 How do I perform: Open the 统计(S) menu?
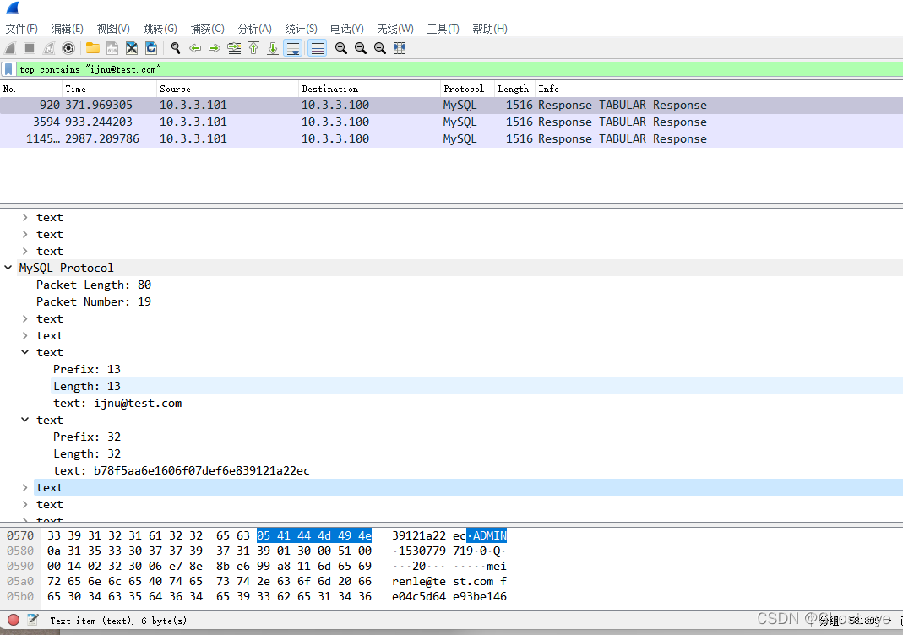tap(301, 29)
